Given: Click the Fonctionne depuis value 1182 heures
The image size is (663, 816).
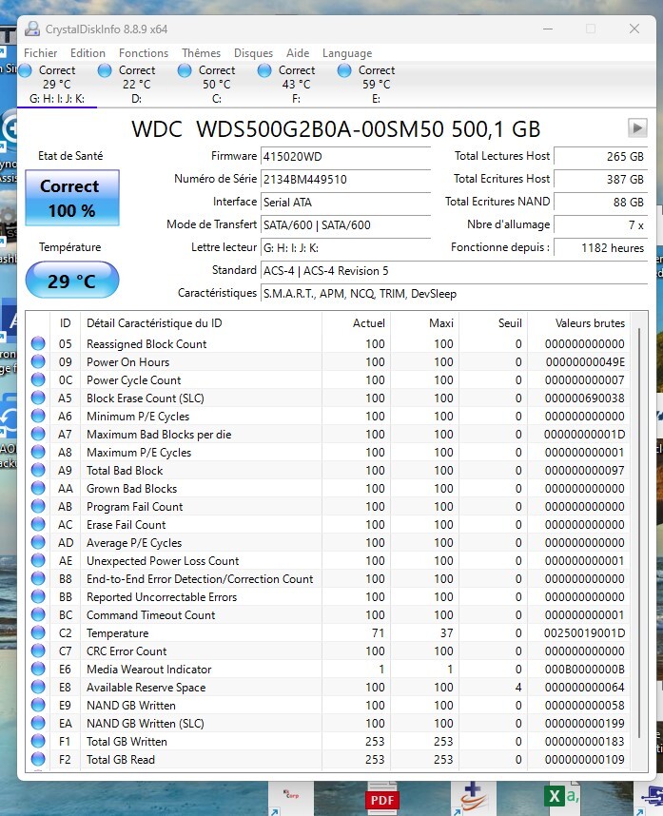Looking at the screenshot, I should 600,248.
